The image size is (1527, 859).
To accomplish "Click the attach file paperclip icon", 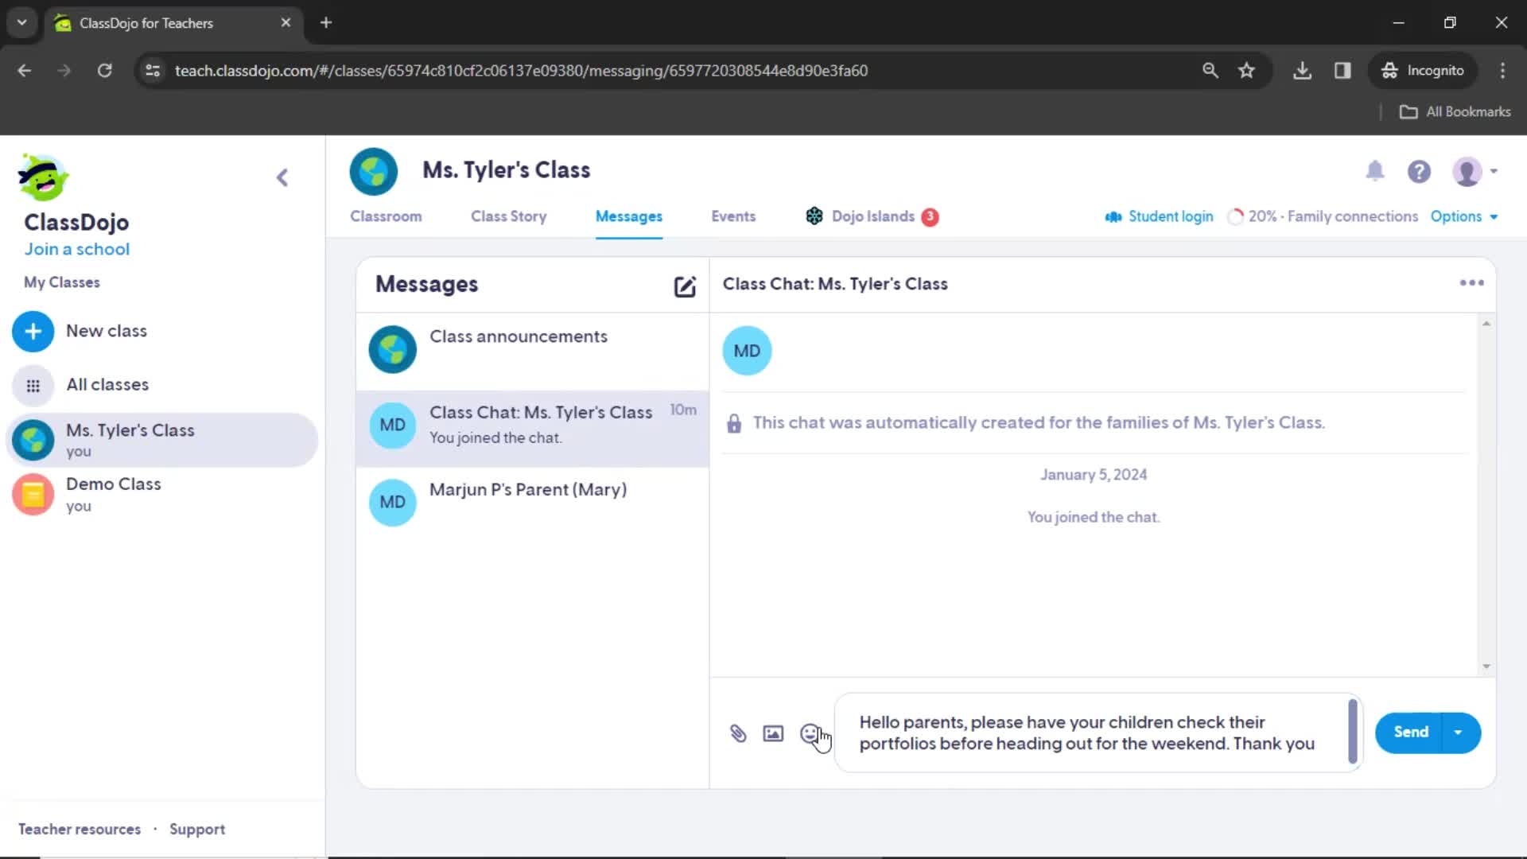I will [738, 733].
